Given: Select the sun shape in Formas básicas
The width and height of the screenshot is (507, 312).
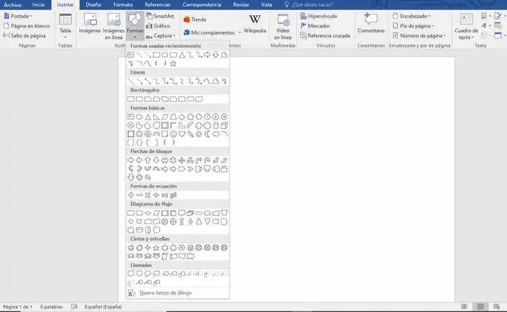Looking at the screenshot, I should [x=199, y=134].
